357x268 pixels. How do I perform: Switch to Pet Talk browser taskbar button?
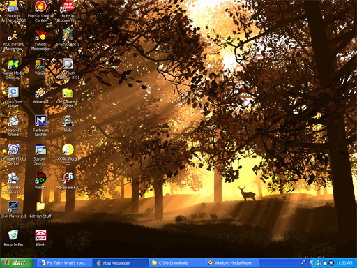(65, 263)
